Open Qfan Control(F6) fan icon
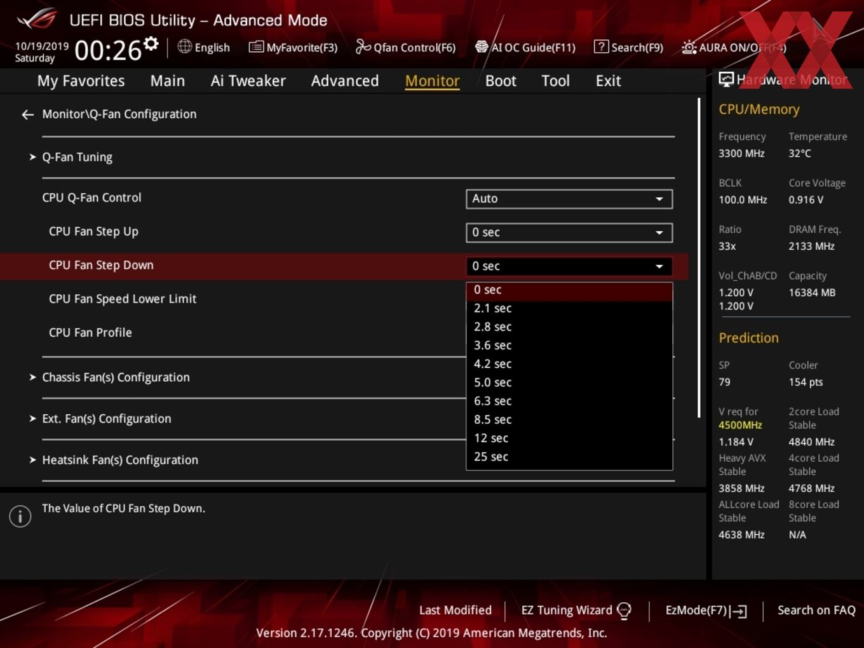This screenshot has width=864, height=648. click(363, 46)
